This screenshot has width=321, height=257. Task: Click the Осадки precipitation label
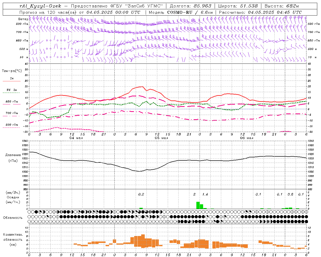click(13, 197)
